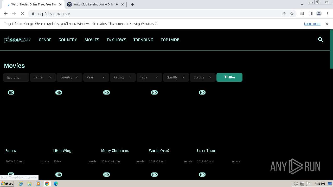Launch Microsoft Edge from taskbar
333x187 pixels.
[x=56, y=184]
